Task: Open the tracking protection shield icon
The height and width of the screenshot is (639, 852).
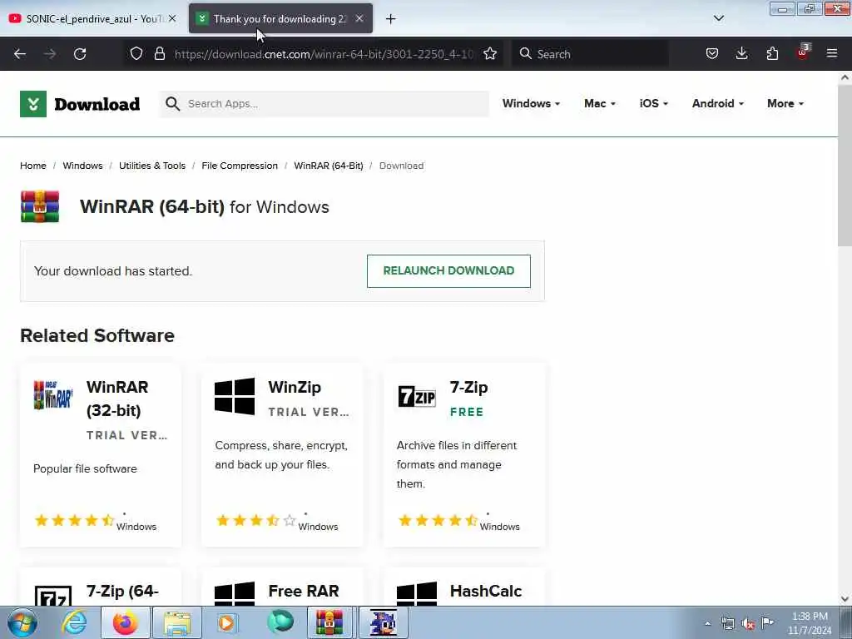Action: pos(136,53)
